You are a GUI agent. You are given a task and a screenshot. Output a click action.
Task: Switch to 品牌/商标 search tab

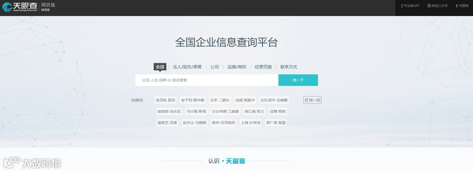pos(237,67)
